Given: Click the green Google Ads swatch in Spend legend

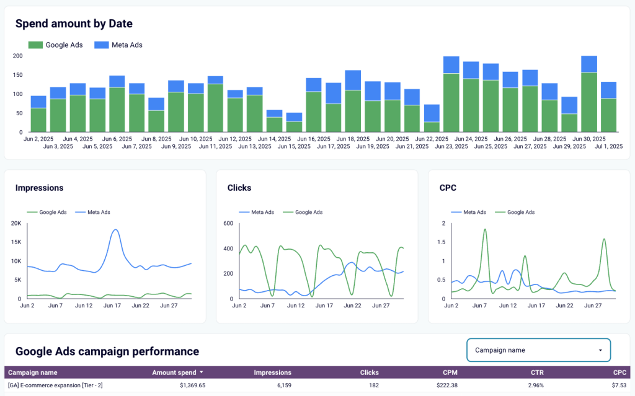Looking at the screenshot, I should pyautogui.click(x=36, y=45).
